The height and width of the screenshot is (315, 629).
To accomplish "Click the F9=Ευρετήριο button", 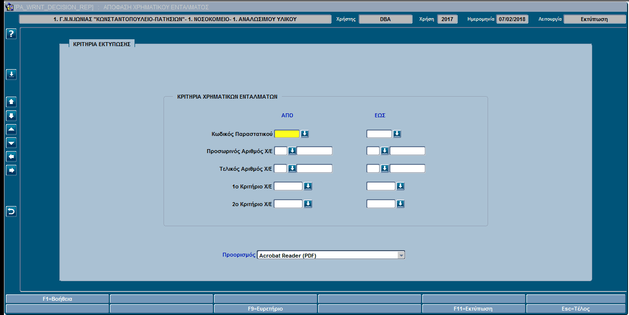I will 265,309.
